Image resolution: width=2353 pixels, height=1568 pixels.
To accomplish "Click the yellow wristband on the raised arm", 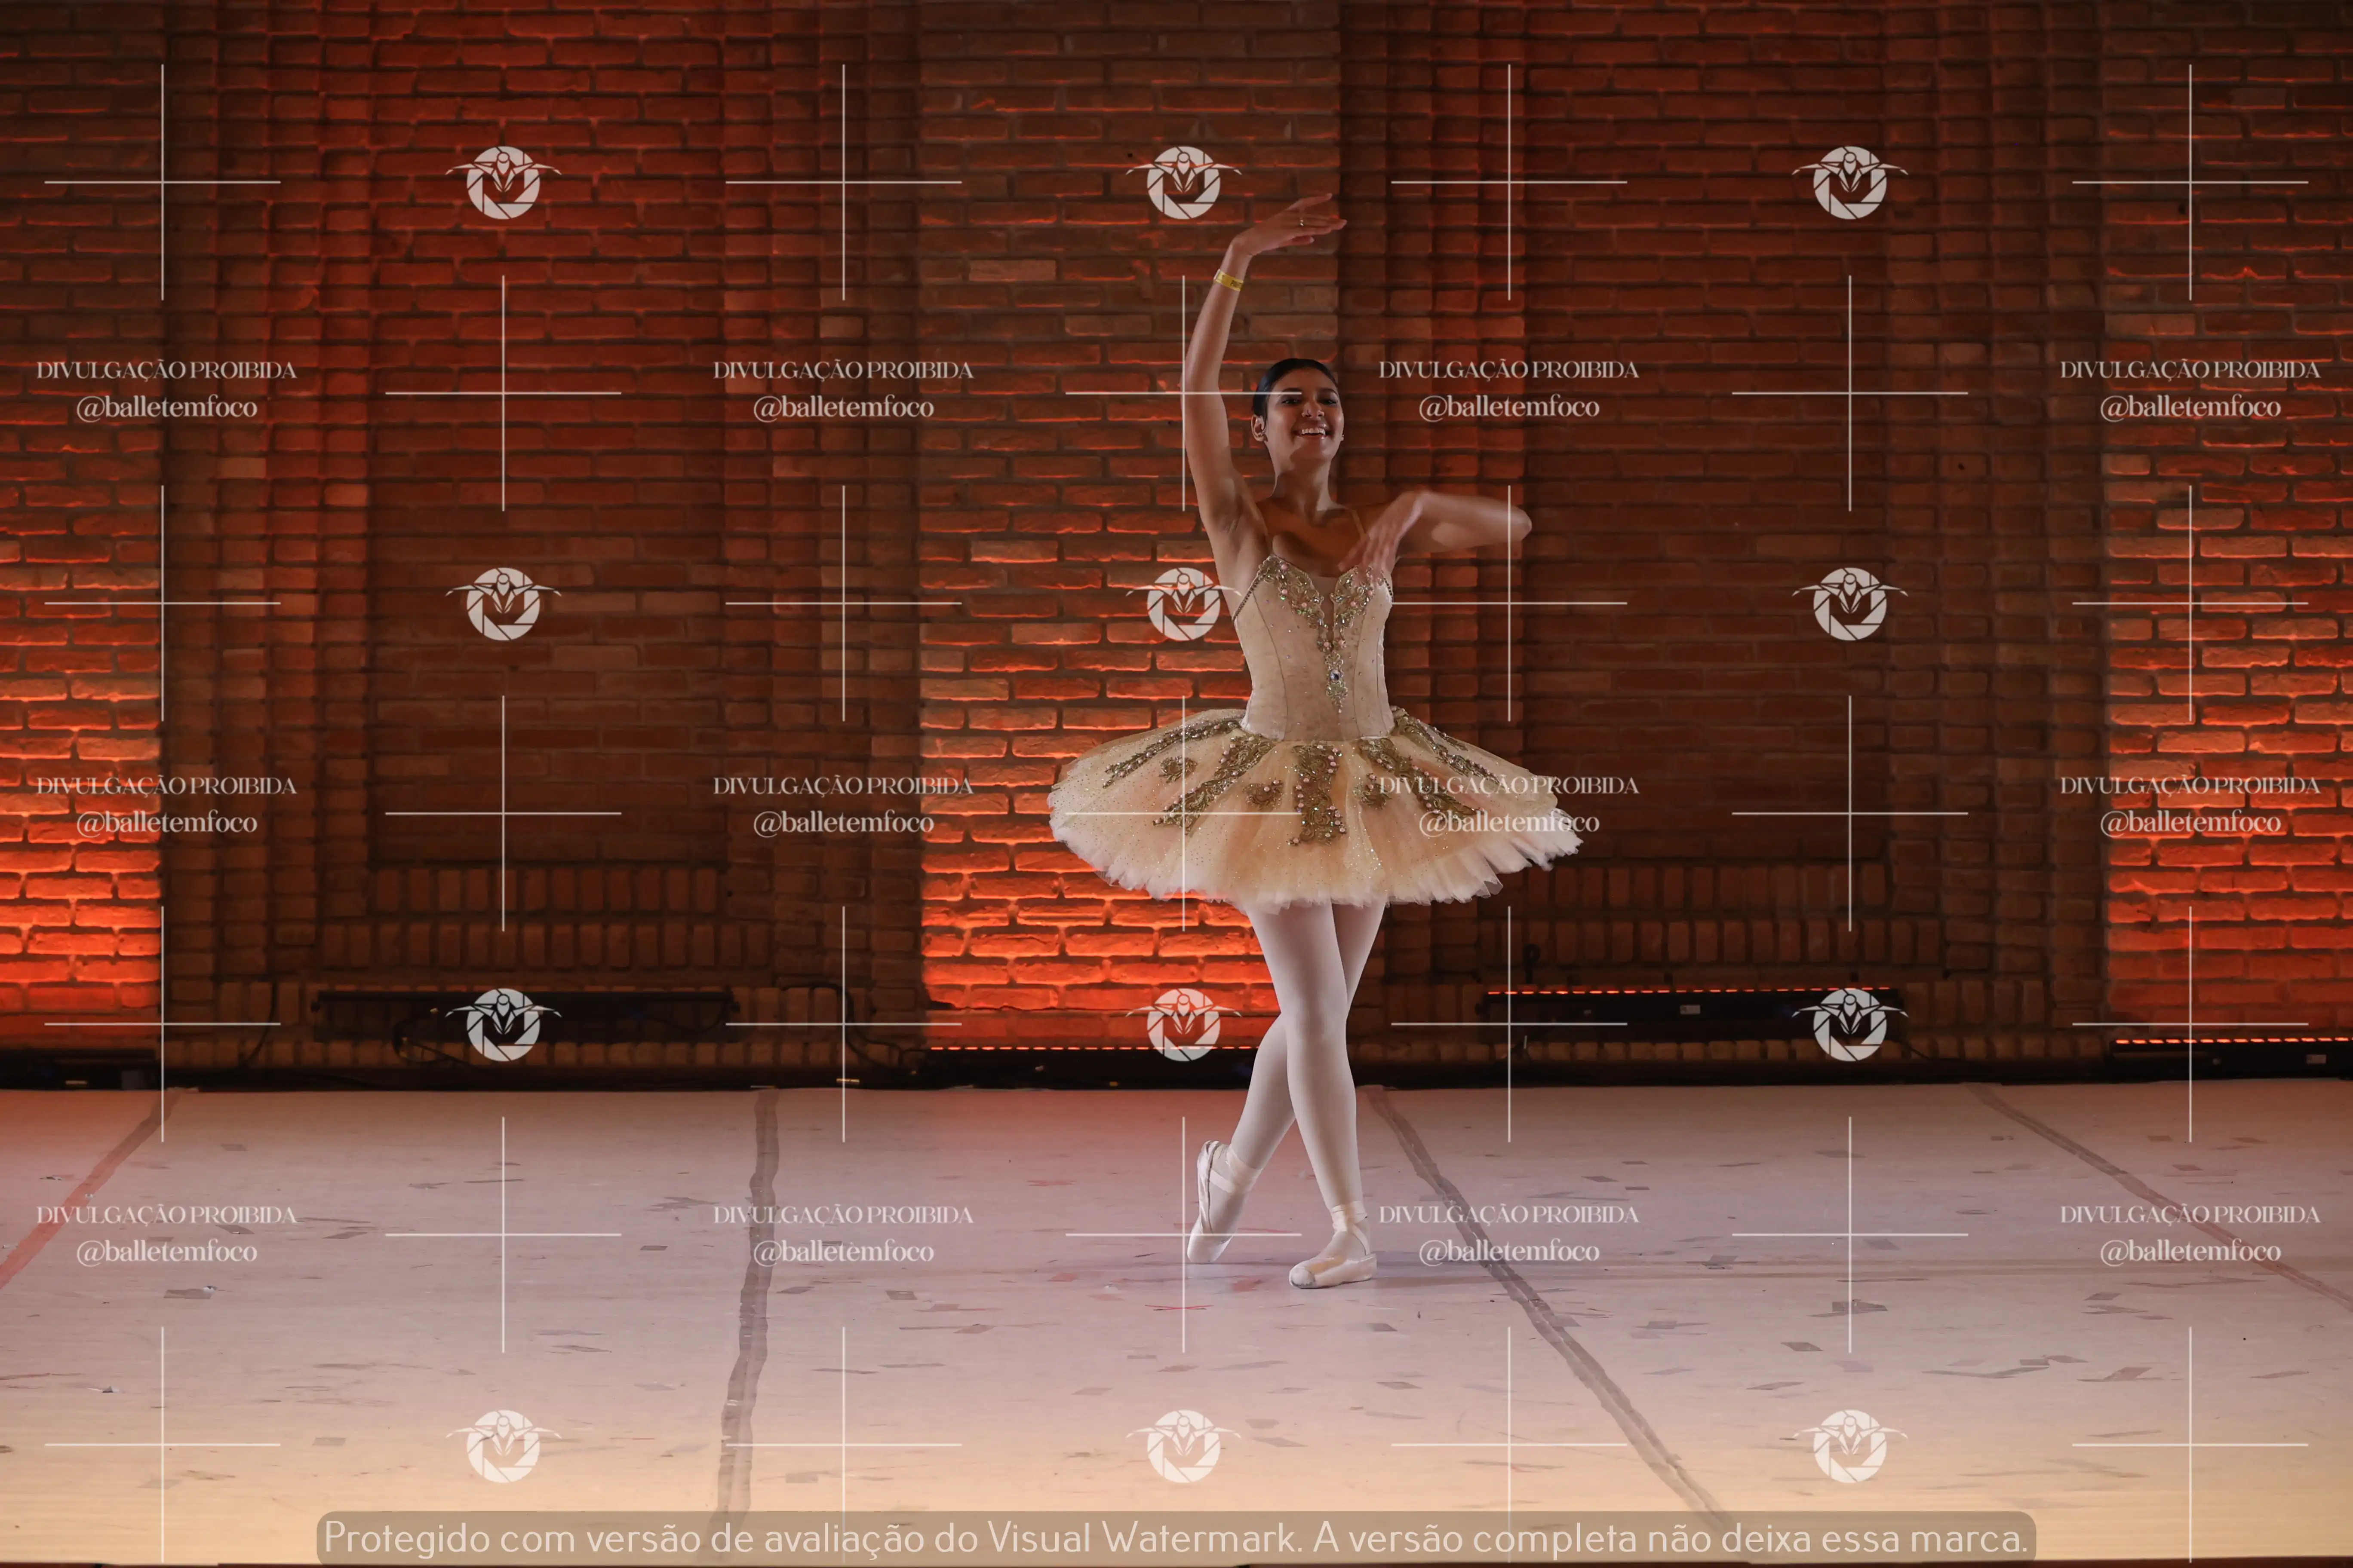I will point(1228,280).
